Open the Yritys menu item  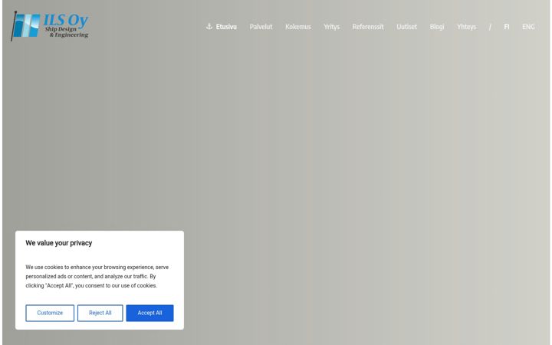(332, 27)
